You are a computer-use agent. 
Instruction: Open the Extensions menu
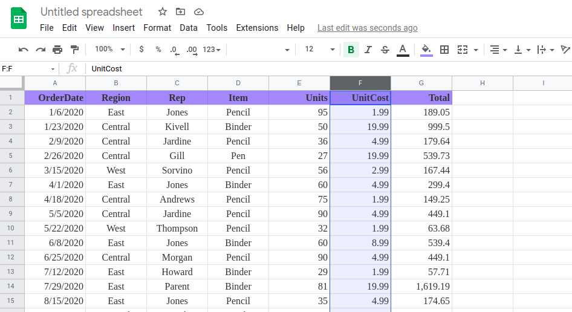coord(257,28)
